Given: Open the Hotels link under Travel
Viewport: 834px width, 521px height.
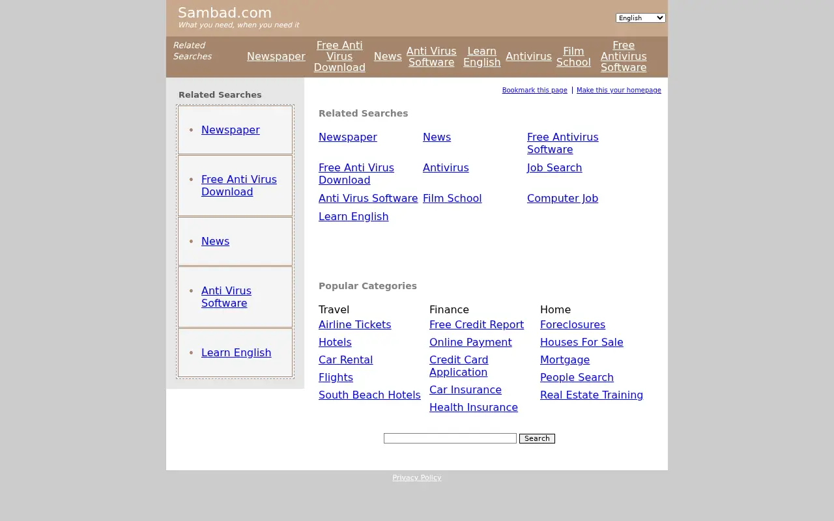Looking at the screenshot, I should coord(335,342).
